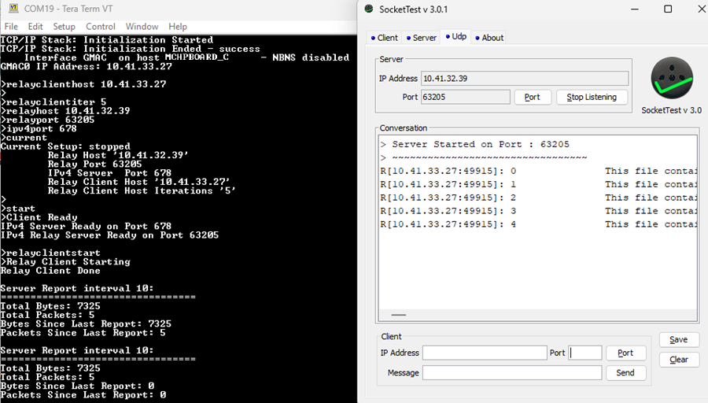
Task: Click the 'Bytes Since Last Report: 7325' line
Action: [86, 324]
